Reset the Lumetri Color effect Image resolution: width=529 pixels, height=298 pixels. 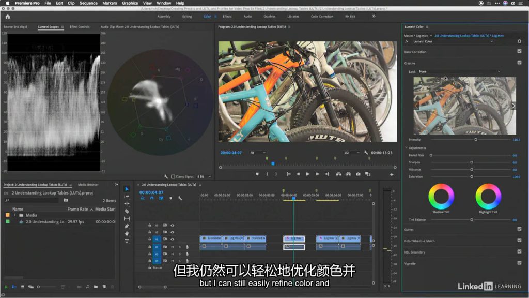pyautogui.click(x=519, y=41)
